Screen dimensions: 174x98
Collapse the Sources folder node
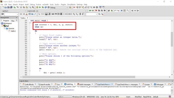pyautogui.click(x=5, y=28)
